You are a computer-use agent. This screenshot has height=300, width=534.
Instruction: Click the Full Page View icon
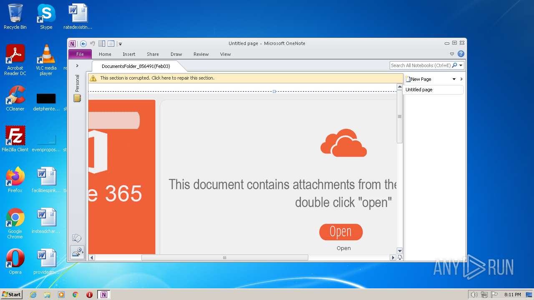tap(111, 44)
